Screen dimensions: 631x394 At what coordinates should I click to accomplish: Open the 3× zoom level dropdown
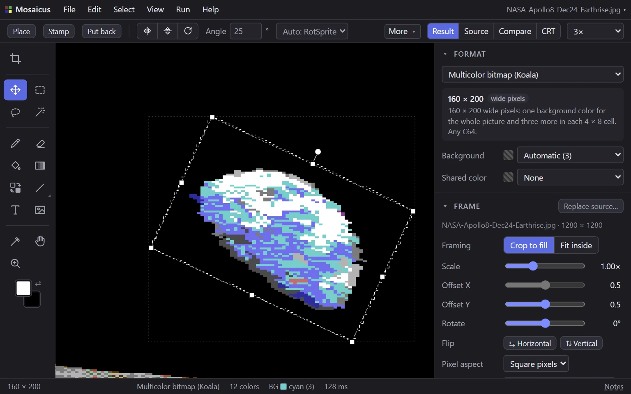click(x=595, y=31)
